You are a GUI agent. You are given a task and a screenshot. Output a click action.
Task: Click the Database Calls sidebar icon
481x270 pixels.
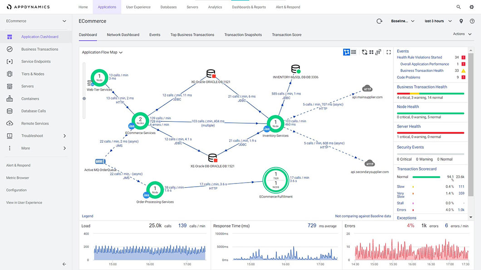tap(10, 111)
